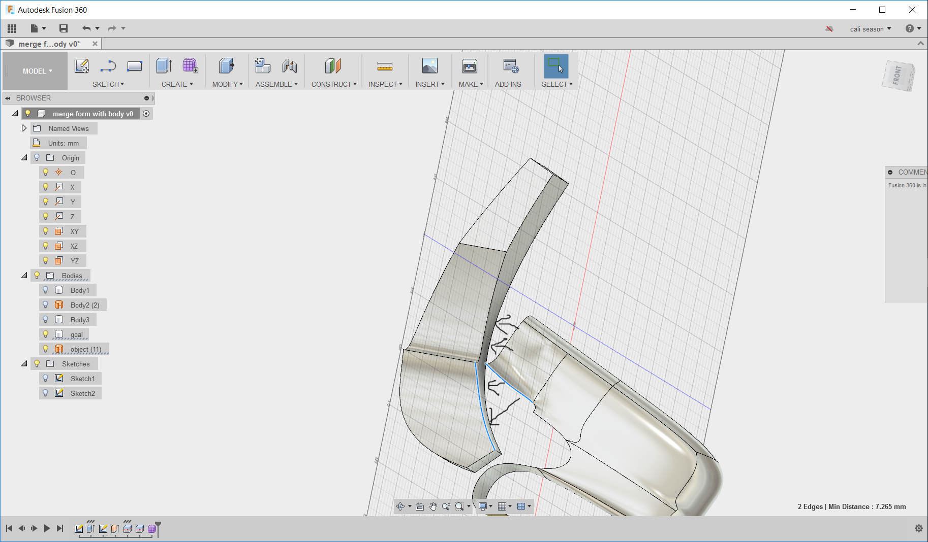Click the Press Pull modify icon
The image size is (928, 542).
click(x=226, y=66)
